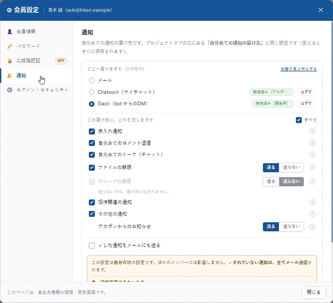The width and height of the screenshot is (333, 303).
Task: Open the パスワード section
Action: tap(36, 46)
